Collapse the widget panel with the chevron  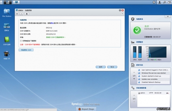(x=168, y=17)
